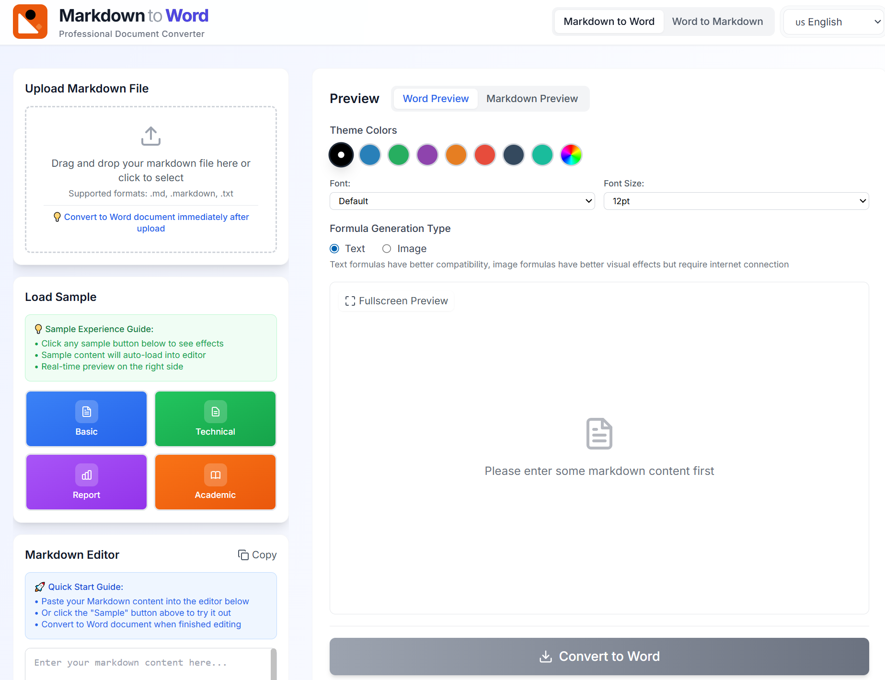The width and height of the screenshot is (885, 680).
Task: Choose the blue theme color
Action: point(370,155)
